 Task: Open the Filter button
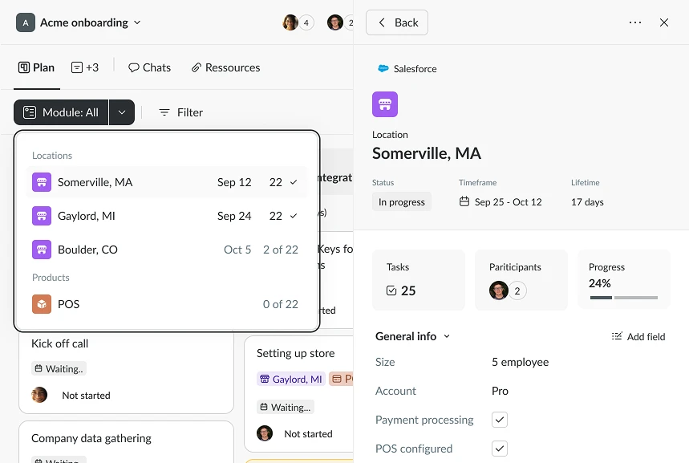pos(180,112)
